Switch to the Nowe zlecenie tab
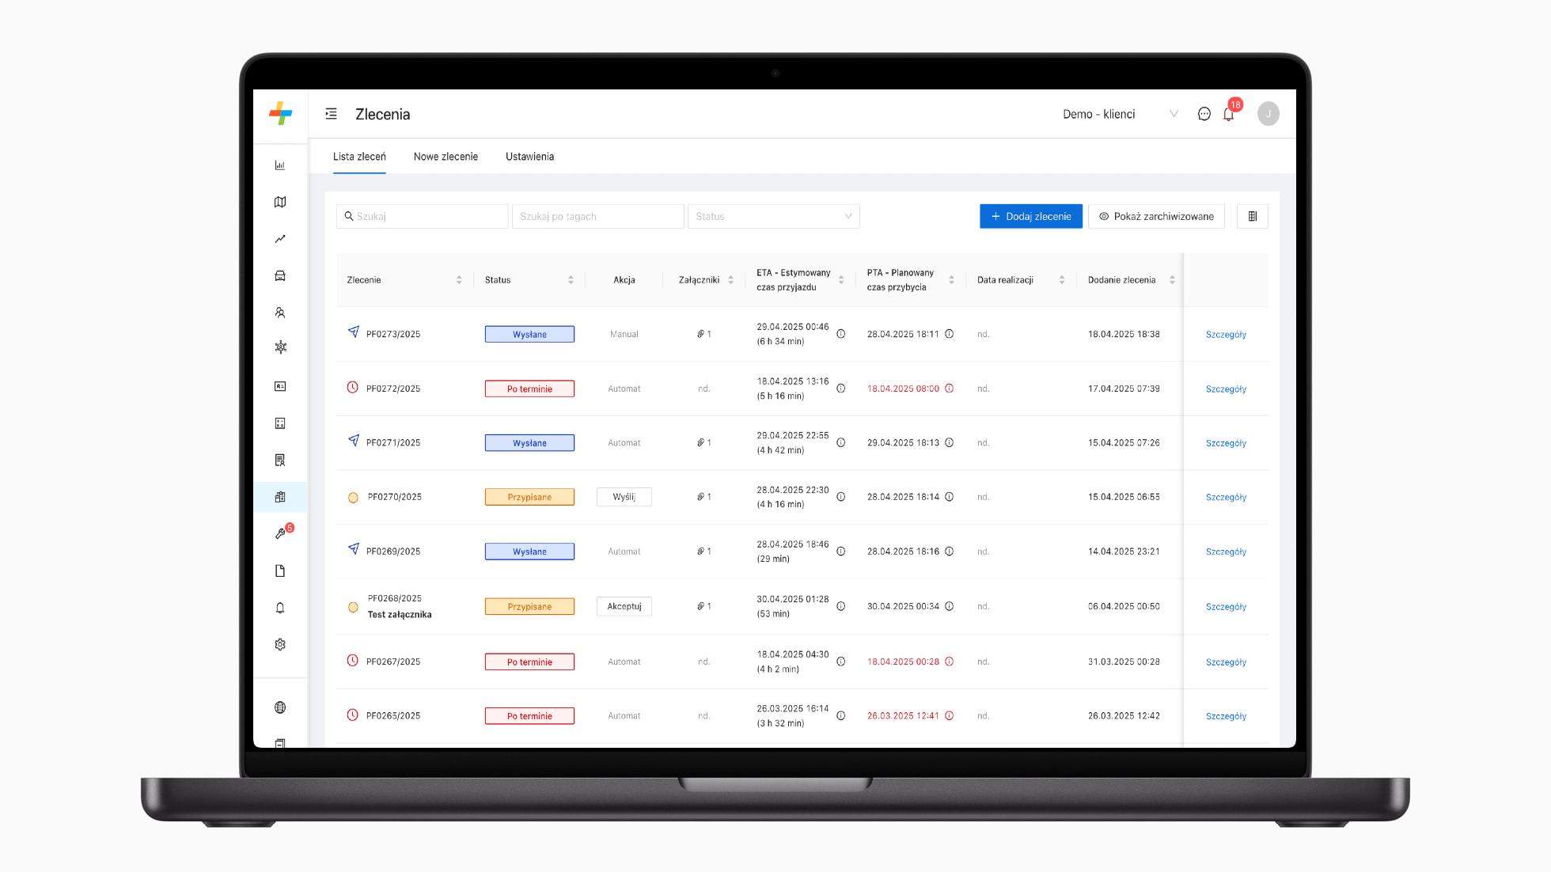Image resolution: width=1551 pixels, height=872 pixels. click(x=446, y=157)
